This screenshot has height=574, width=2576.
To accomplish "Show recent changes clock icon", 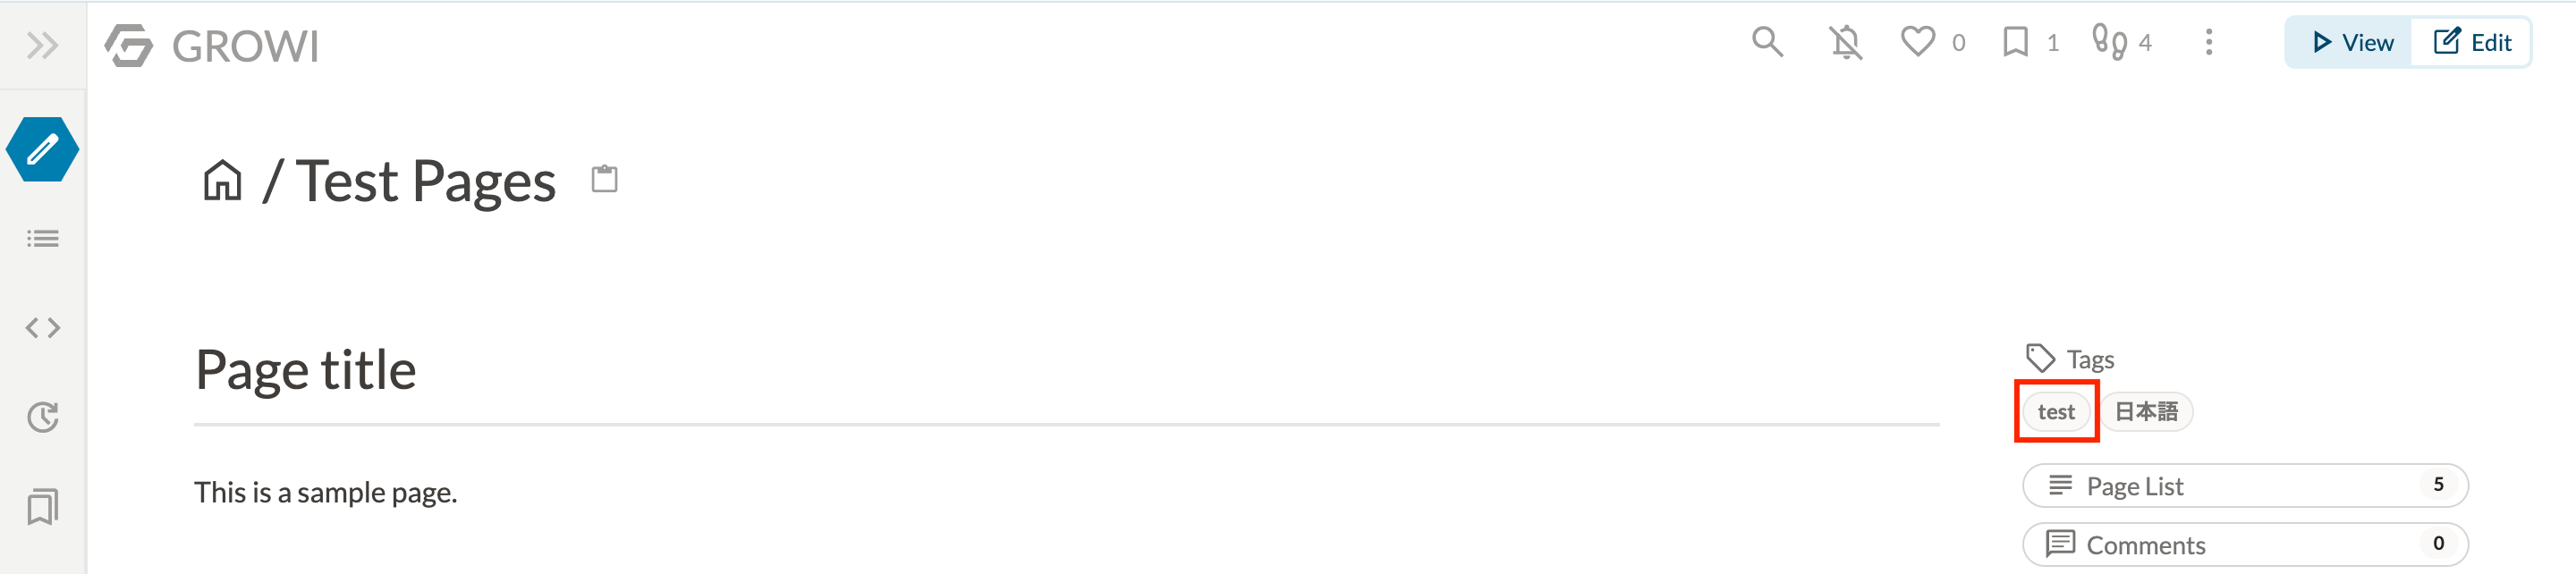I will pyautogui.click(x=42, y=417).
